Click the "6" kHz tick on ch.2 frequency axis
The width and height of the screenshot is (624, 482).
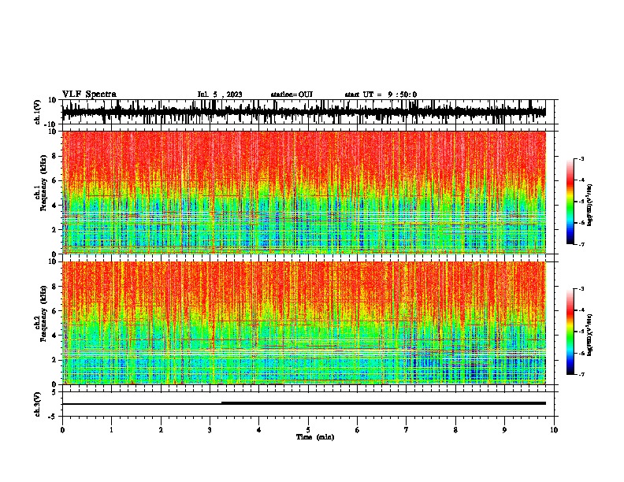pos(55,311)
